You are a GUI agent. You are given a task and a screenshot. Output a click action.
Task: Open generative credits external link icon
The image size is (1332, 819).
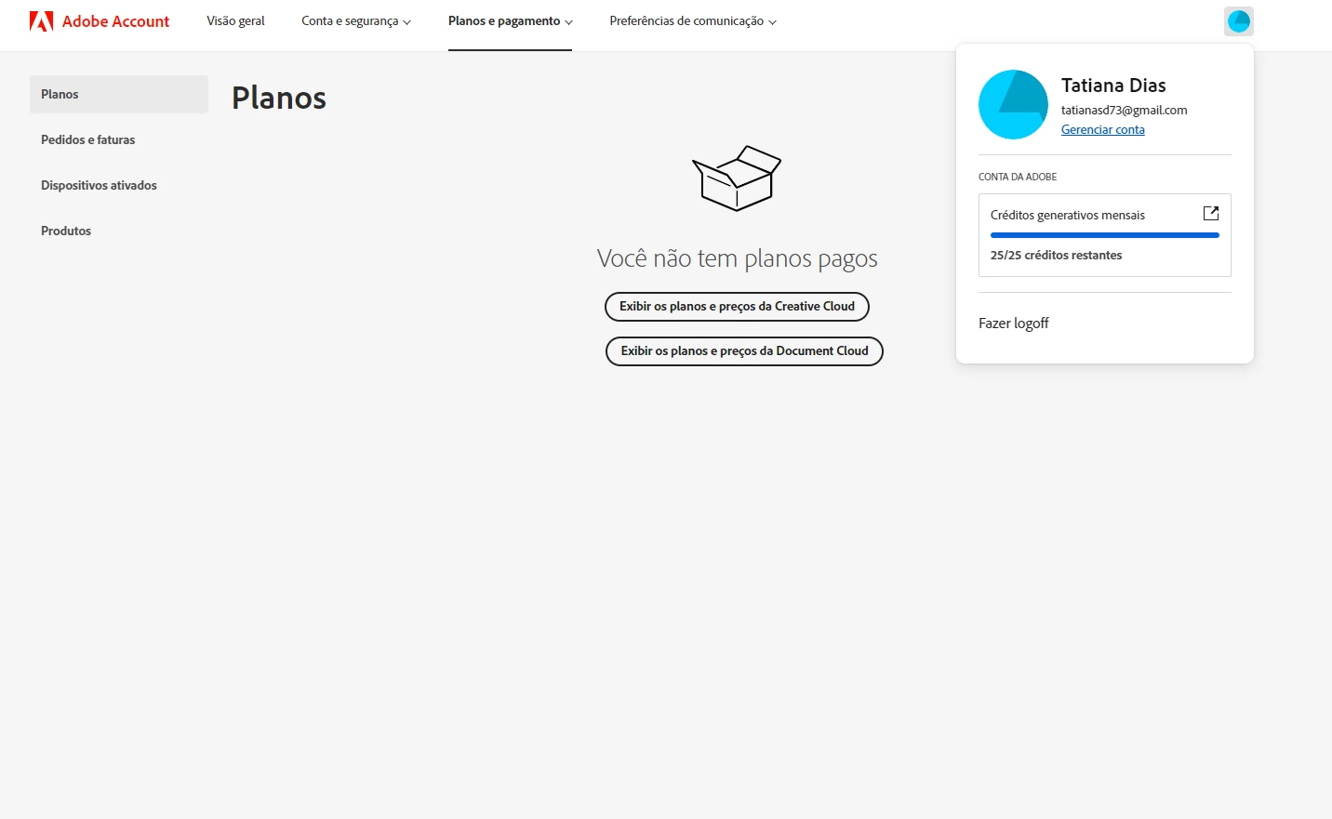pyautogui.click(x=1211, y=214)
